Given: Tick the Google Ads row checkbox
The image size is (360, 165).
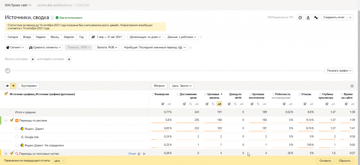Looking at the screenshot, I should [17, 137].
